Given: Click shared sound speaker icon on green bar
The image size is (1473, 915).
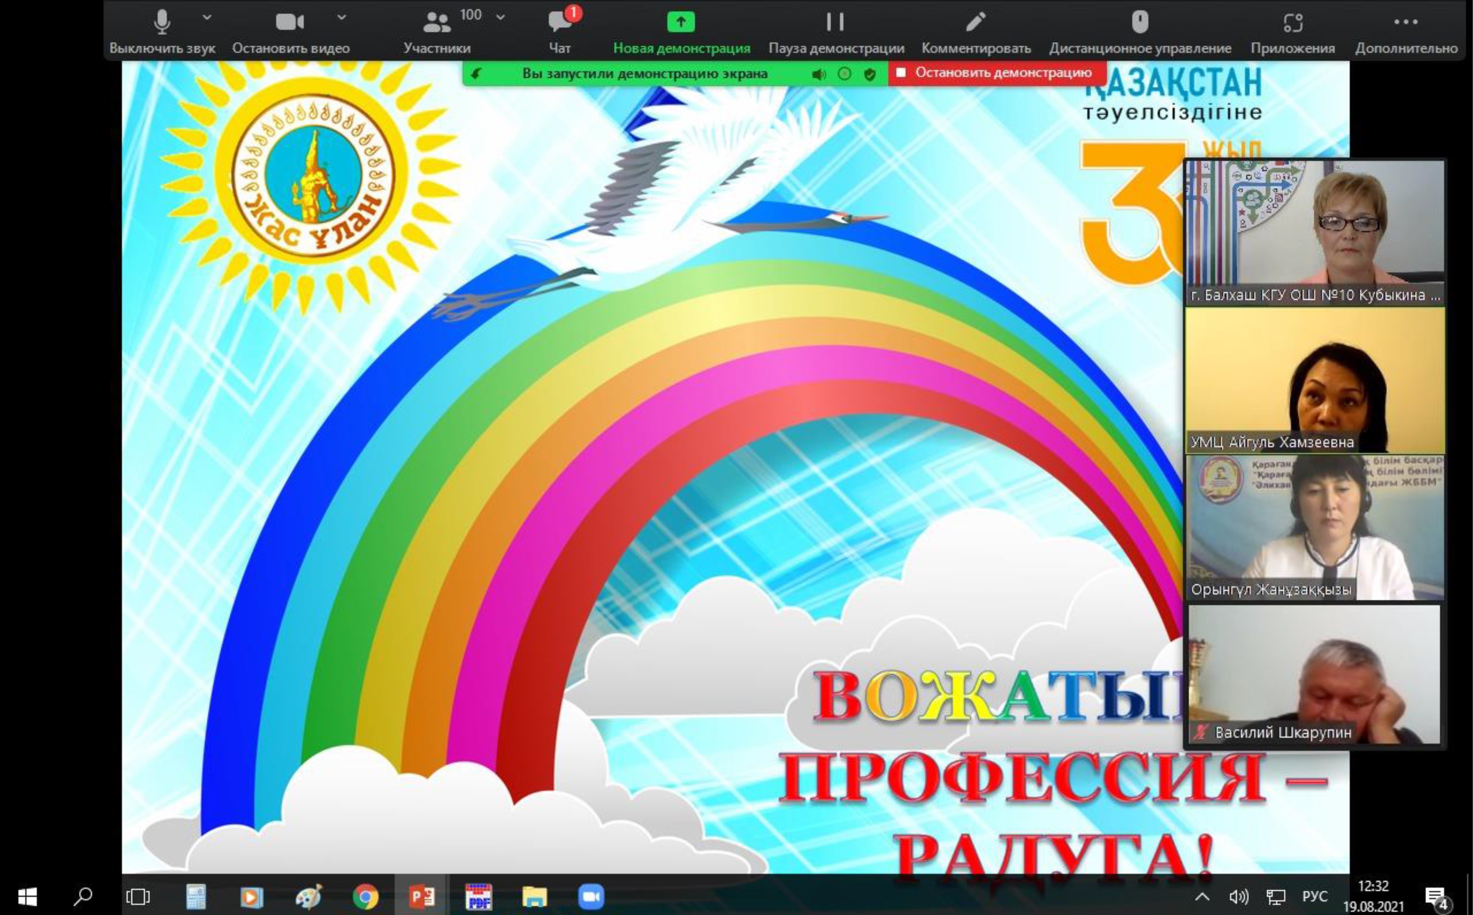Looking at the screenshot, I should click(818, 75).
